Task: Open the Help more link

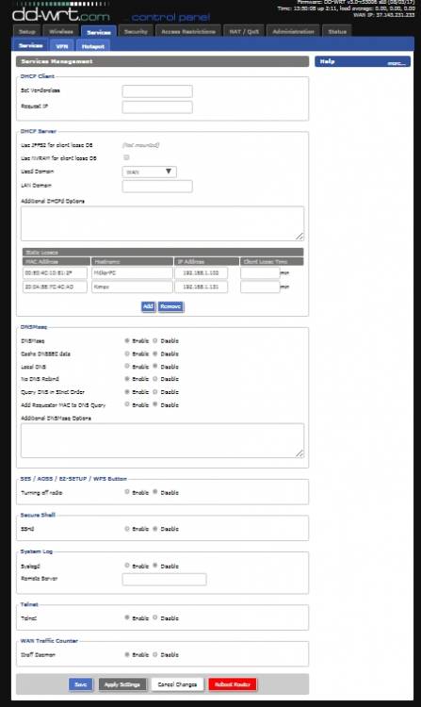Action: (x=397, y=63)
